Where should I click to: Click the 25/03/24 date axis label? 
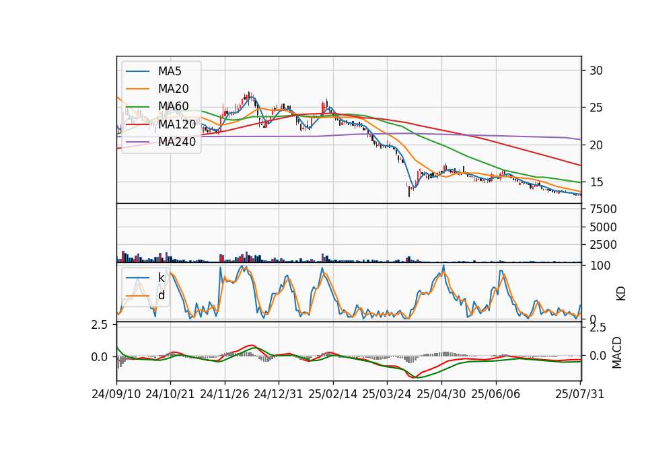coord(387,394)
